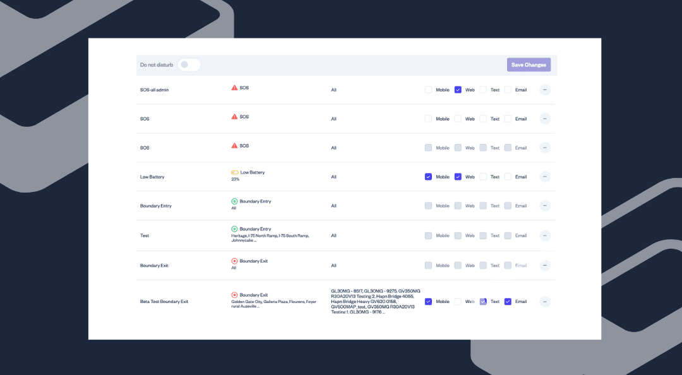
Task: Click the Beta Test Boundary Exit alert name
Action: coord(164,302)
